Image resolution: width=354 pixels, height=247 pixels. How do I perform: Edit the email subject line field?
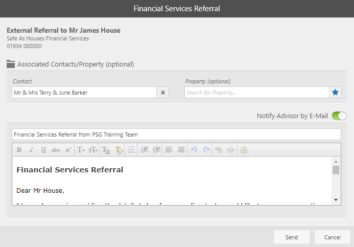176,134
